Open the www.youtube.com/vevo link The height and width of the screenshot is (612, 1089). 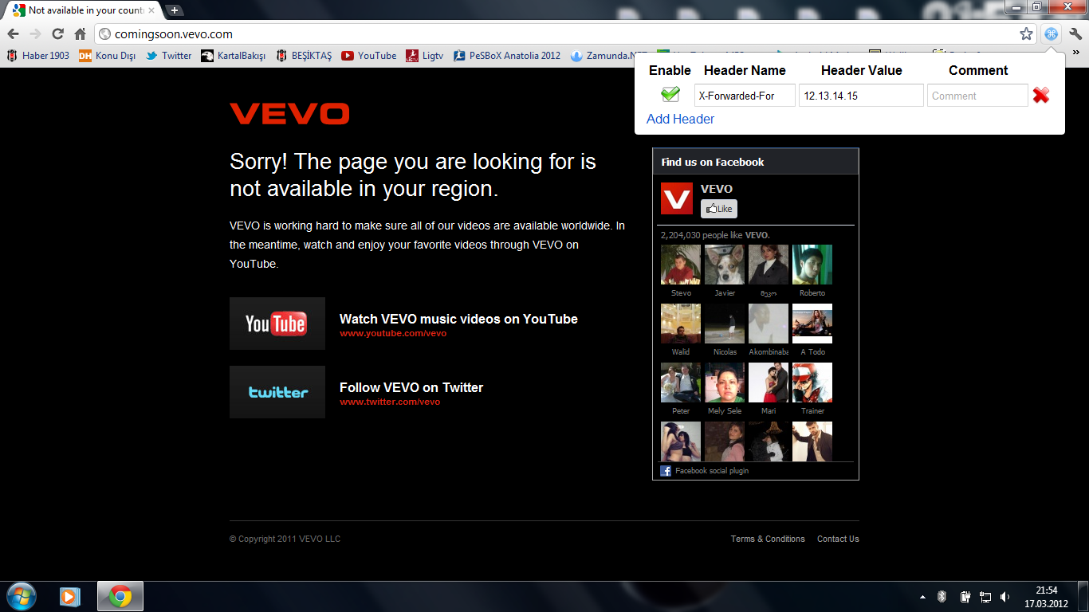click(393, 333)
